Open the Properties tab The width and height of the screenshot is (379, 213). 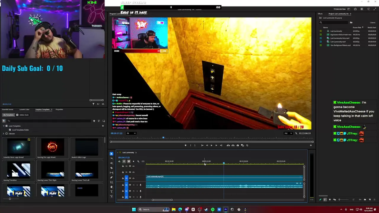pyautogui.click(x=59, y=109)
